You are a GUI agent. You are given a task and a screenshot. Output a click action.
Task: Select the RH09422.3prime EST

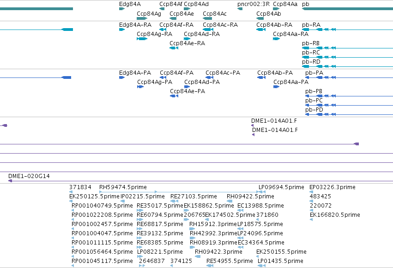pos(198,256)
